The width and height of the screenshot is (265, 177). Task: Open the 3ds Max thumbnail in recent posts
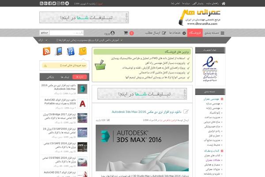(82, 89)
